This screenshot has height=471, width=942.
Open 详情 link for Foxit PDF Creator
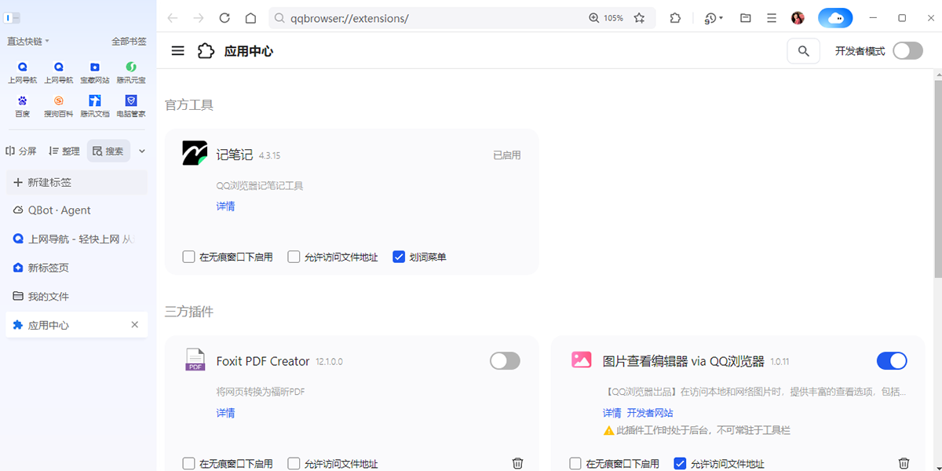pos(225,413)
